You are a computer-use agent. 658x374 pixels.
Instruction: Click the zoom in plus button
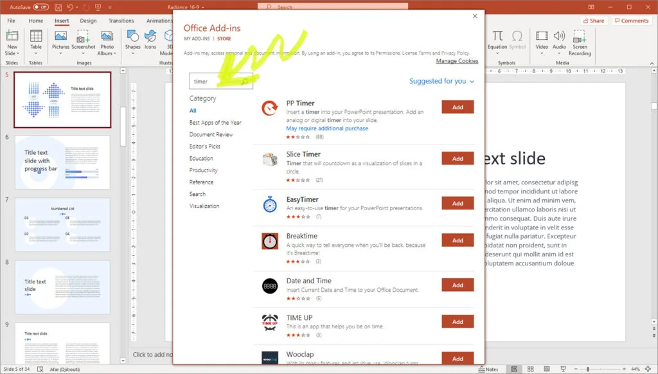(624, 369)
